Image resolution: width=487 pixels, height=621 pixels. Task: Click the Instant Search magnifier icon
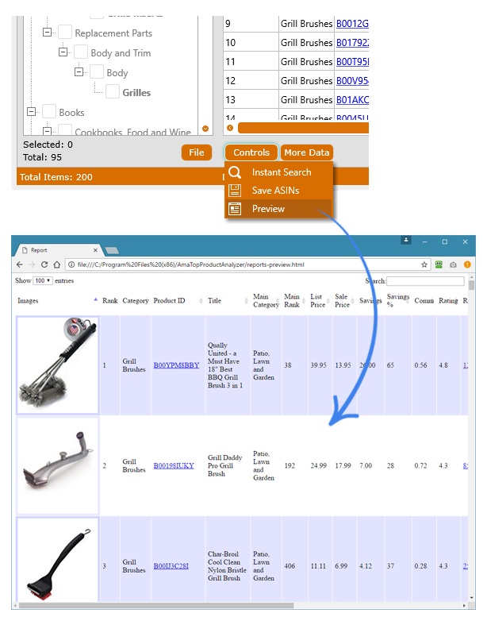(235, 172)
